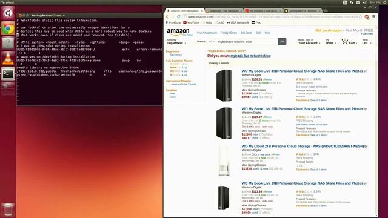Open the Trash at the dock bottom

(x=8, y=210)
